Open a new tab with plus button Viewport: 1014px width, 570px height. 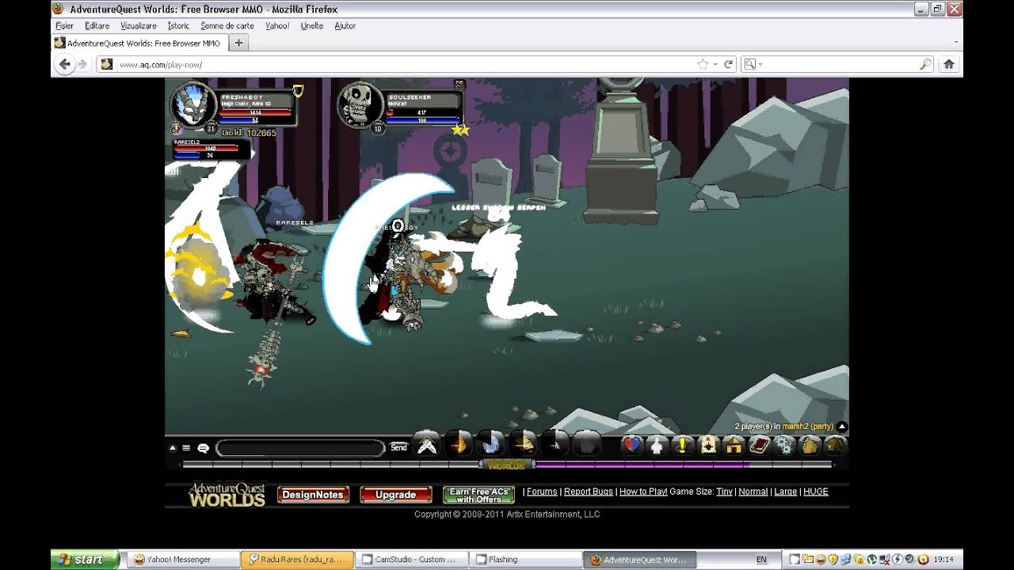[238, 44]
